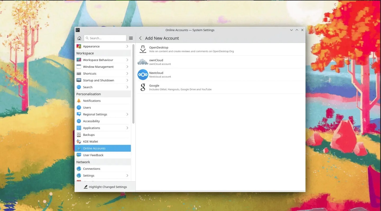Click the Accessibility icon

(x=79, y=121)
